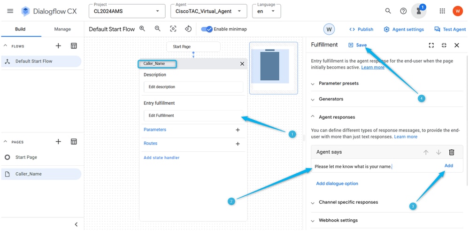Click the minimap preview thumbnail
The image size is (469, 231).
[273, 68]
